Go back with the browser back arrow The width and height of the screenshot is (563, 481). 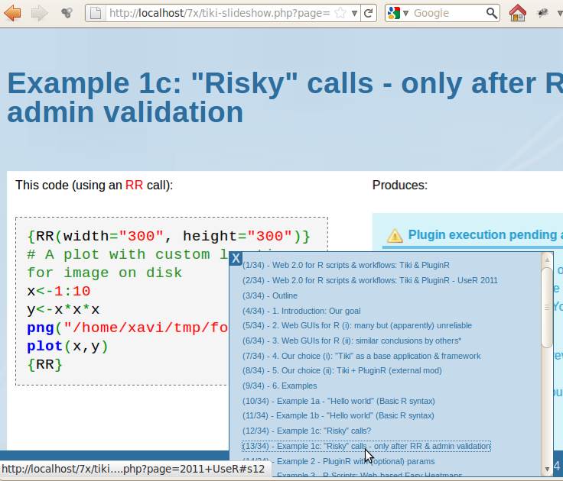tap(12, 13)
